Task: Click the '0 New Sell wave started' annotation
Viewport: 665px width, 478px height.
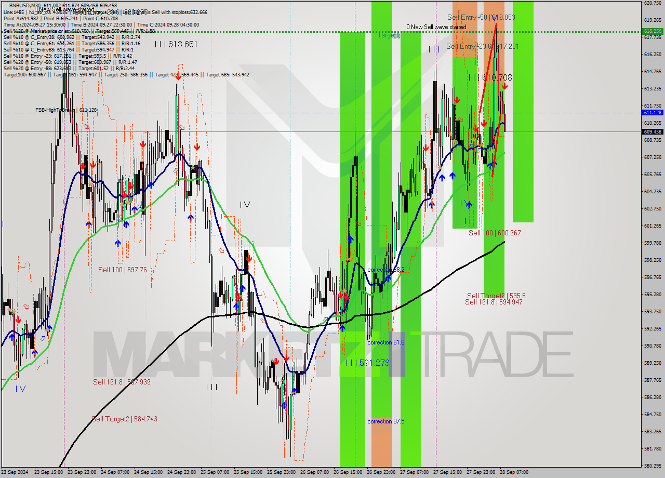Action: (436, 27)
